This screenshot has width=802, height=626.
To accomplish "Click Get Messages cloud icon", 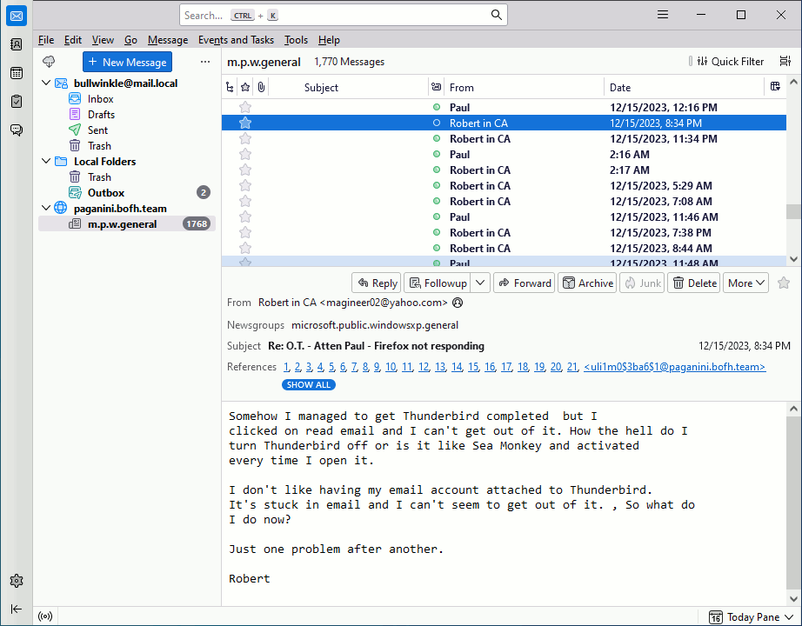I will (x=49, y=62).
